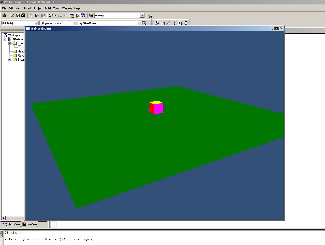The width and height of the screenshot is (325, 245).
Task: Open the File menu
Action: pos(4,8)
